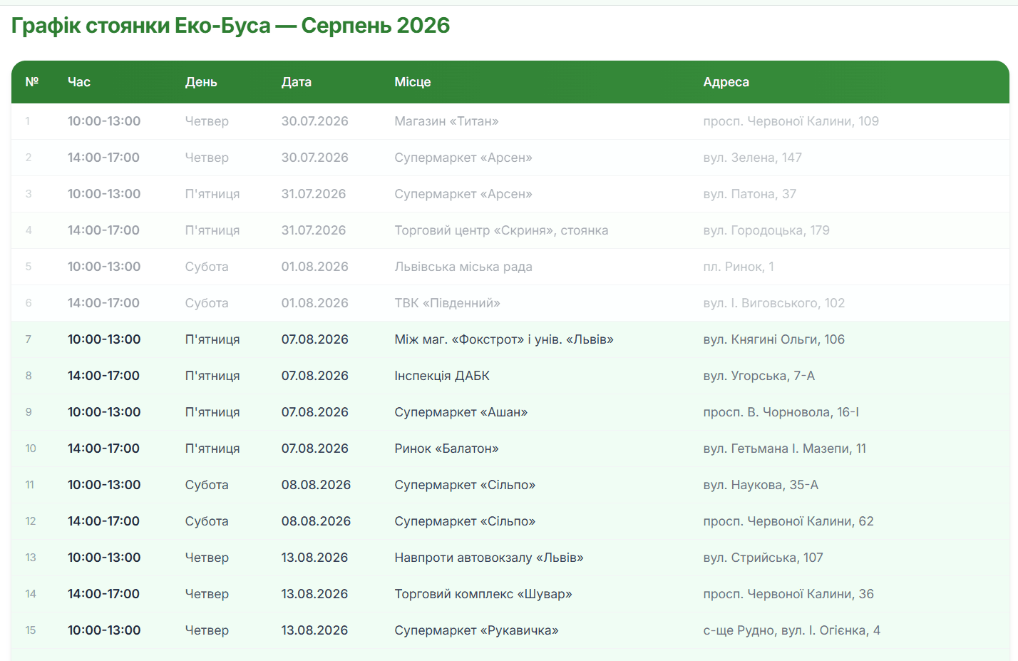Click the date 30.07.2026 in the «Титан» row
Screen dimensions: 1018x661
(x=315, y=121)
